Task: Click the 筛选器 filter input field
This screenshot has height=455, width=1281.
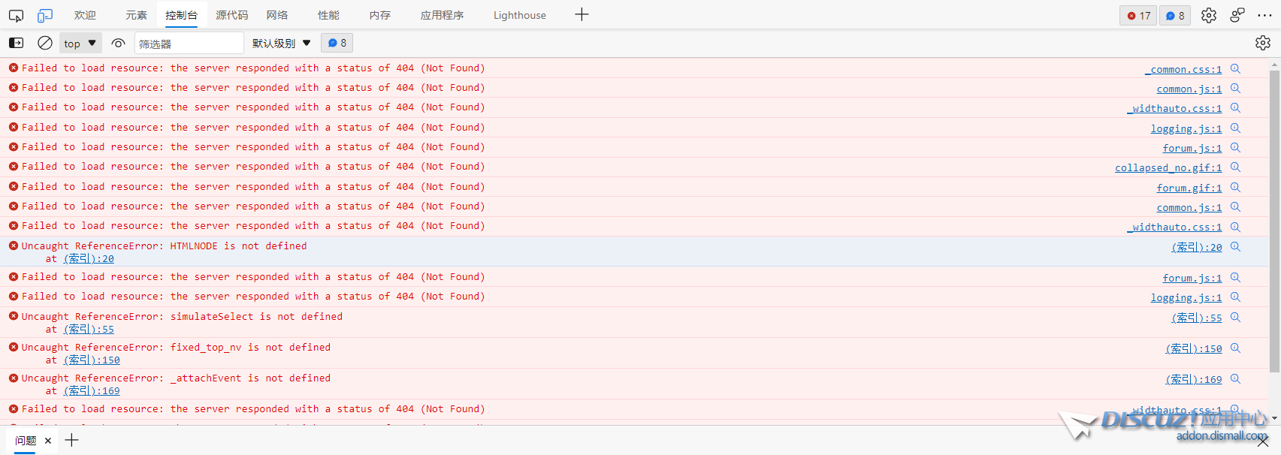Action: 189,44
